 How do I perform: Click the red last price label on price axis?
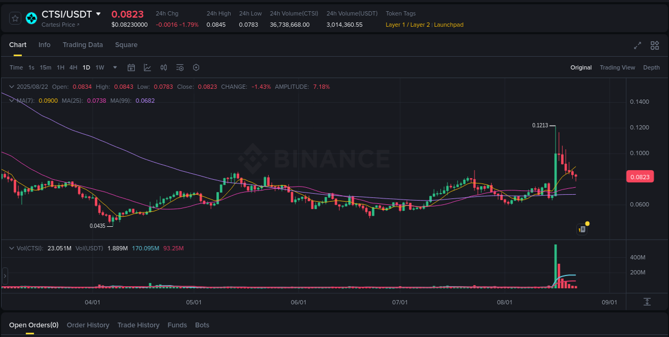640,177
